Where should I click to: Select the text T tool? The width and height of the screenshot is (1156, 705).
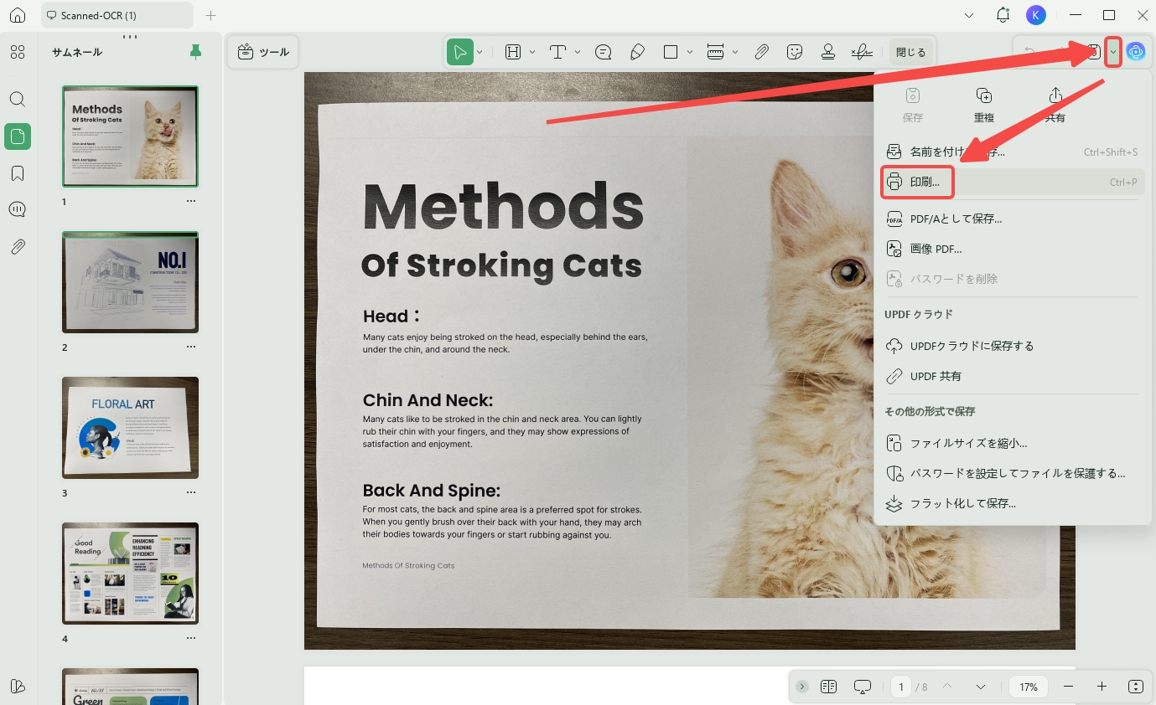(558, 52)
